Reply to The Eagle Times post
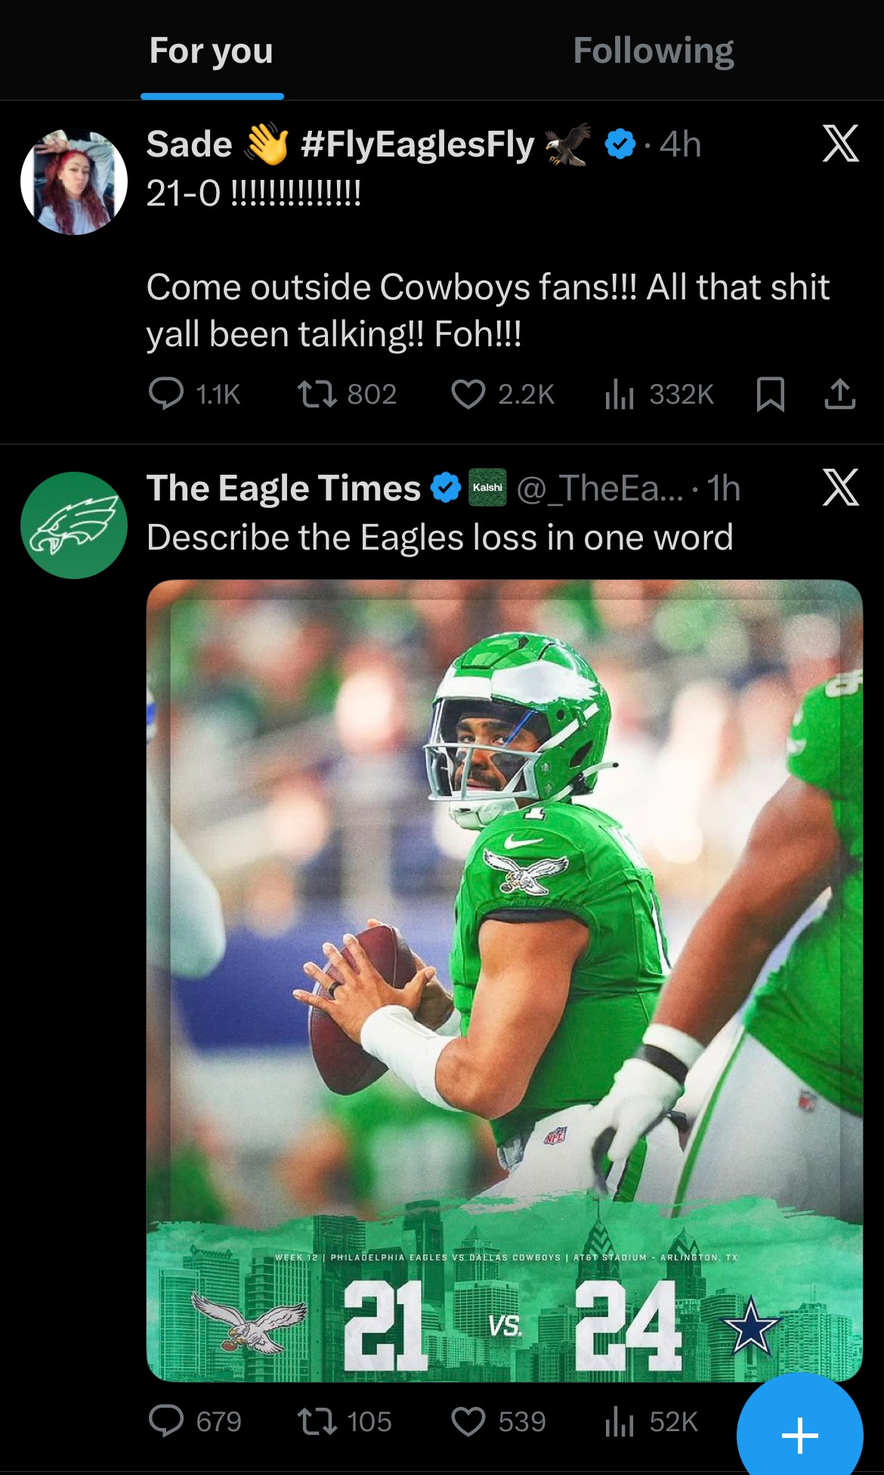The image size is (884, 1475). [167, 1421]
